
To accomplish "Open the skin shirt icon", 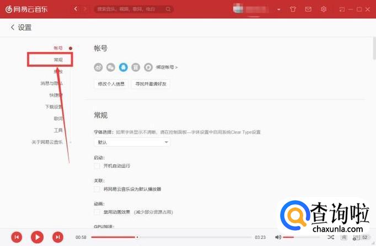I will 293,9.
